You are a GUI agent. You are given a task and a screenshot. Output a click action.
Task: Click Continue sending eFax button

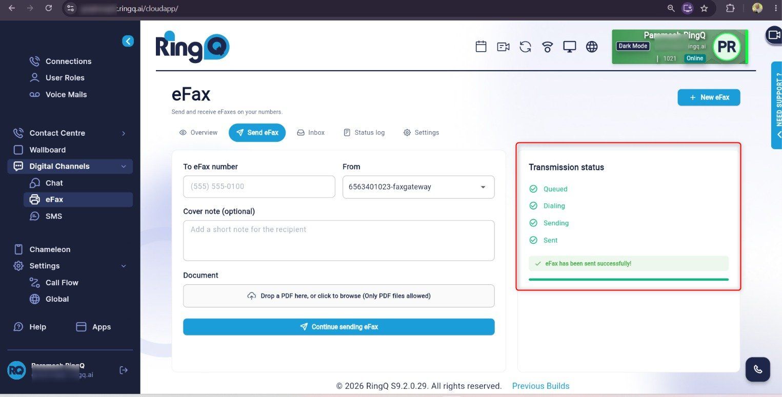pyautogui.click(x=339, y=327)
